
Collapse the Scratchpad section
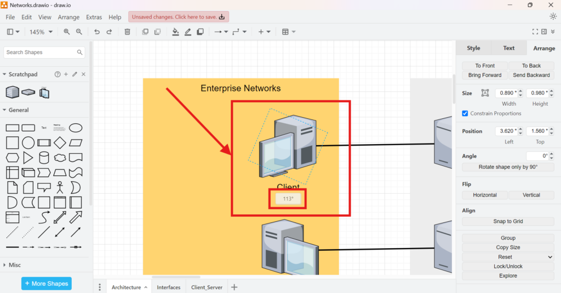(4, 74)
